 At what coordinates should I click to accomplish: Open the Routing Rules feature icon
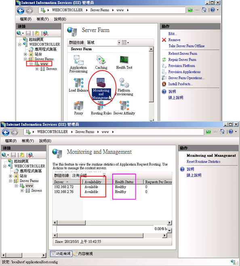click(x=101, y=108)
